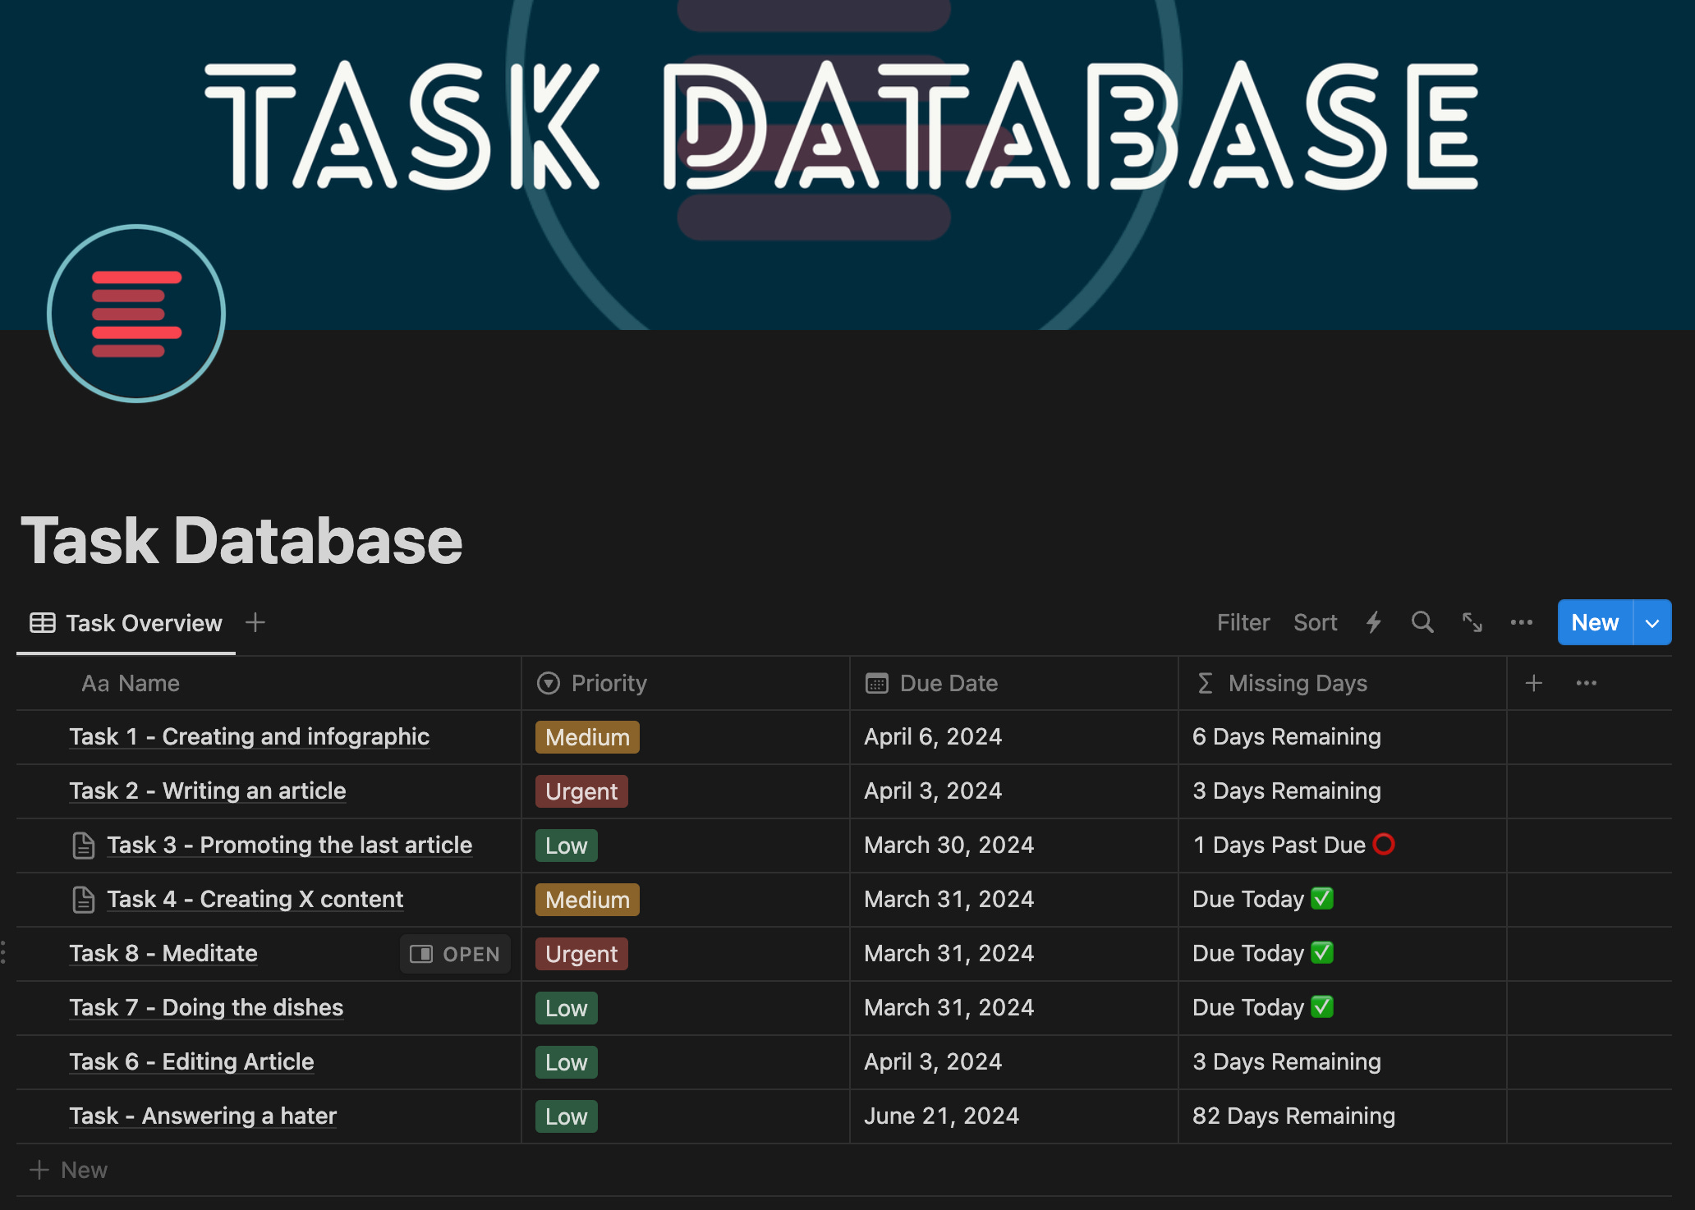Add a new view with plus icon

coord(255,623)
